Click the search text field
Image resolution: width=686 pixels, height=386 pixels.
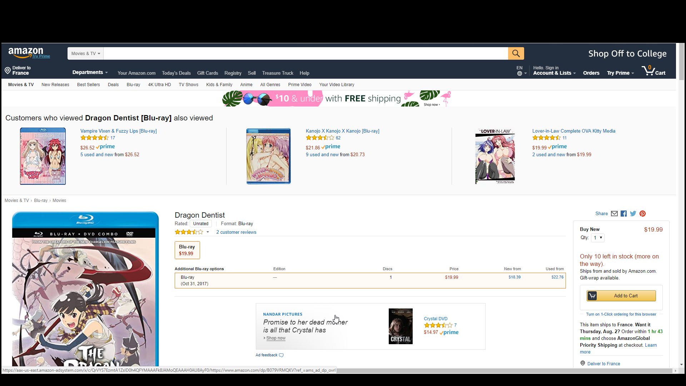point(305,54)
